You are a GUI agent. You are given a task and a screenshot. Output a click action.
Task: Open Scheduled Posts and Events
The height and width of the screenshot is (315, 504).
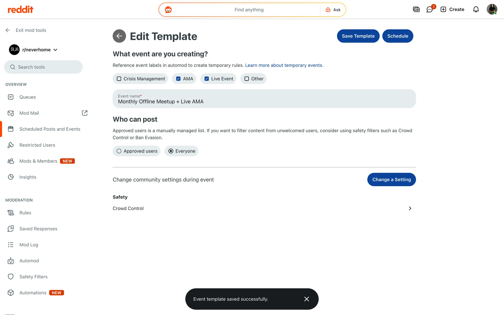click(50, 129)
